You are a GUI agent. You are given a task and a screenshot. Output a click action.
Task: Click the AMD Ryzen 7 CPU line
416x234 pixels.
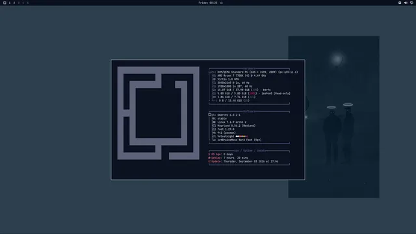click(x=242, y=75)
